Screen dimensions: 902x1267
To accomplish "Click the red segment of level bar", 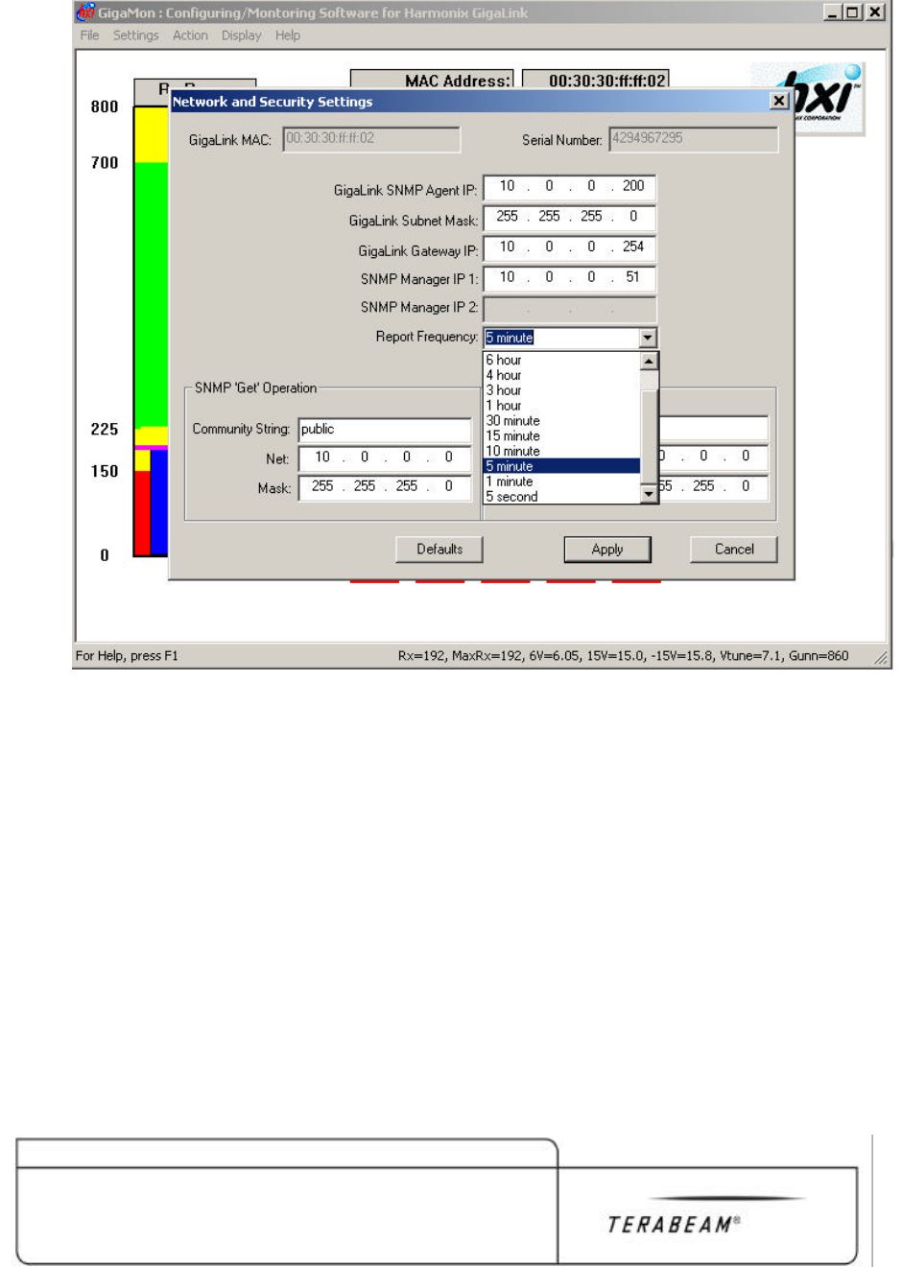I will (142, 513).
